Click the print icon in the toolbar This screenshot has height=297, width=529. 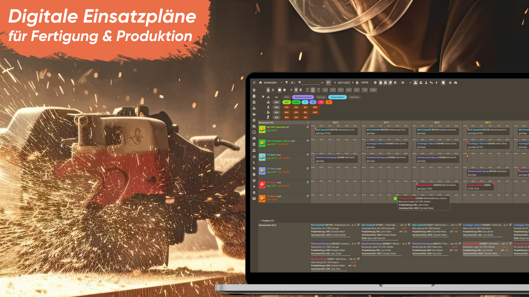[450, 82]
